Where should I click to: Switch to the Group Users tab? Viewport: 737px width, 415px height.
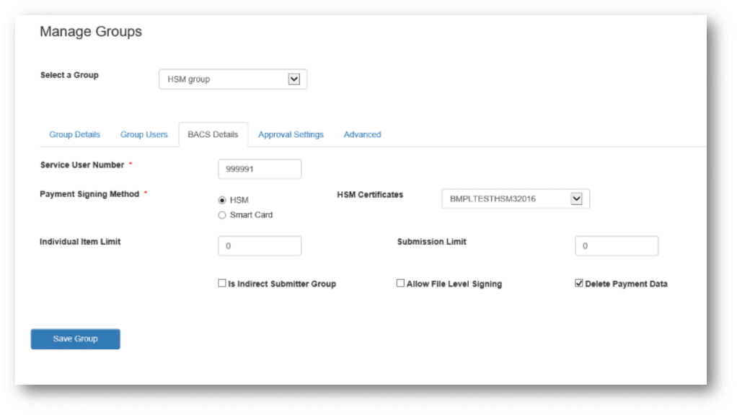144,134
